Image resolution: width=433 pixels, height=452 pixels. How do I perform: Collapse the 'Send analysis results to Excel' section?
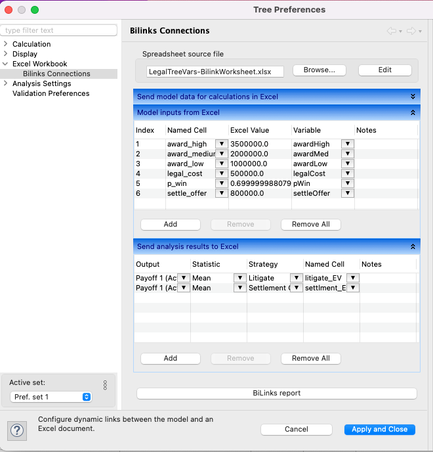coord(413,246)
